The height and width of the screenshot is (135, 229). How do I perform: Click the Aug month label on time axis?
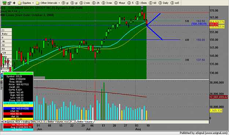click(138, 129)
